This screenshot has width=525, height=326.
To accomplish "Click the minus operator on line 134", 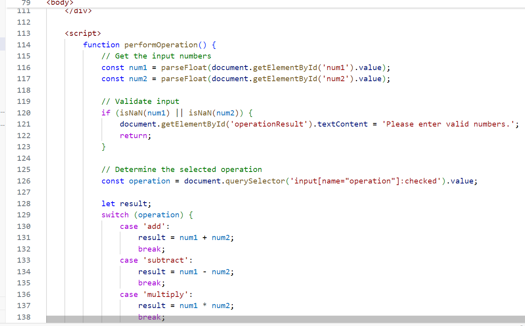I will [205, 271].
